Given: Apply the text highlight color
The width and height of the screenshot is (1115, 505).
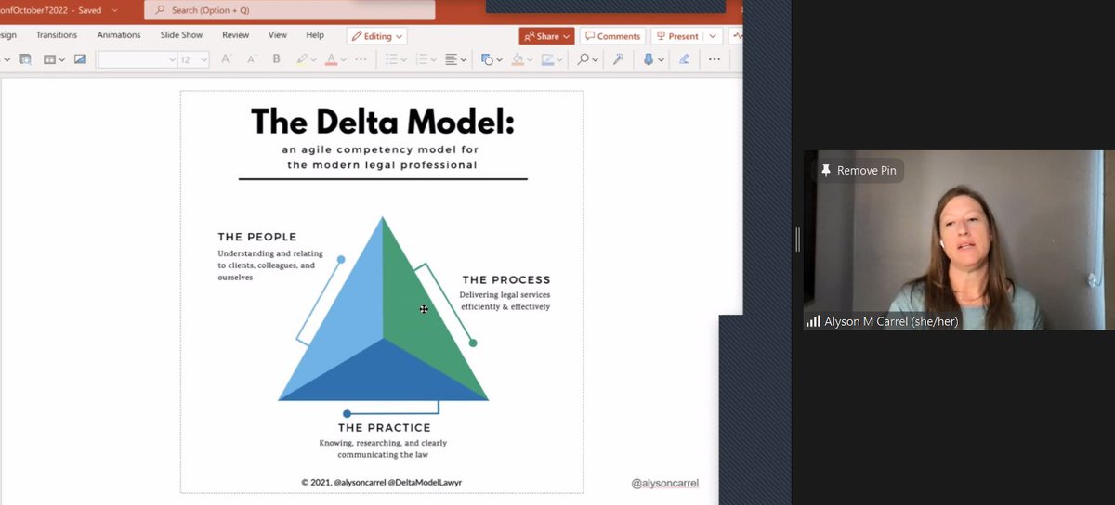Looking at the screenshot, I should [300, 59].
